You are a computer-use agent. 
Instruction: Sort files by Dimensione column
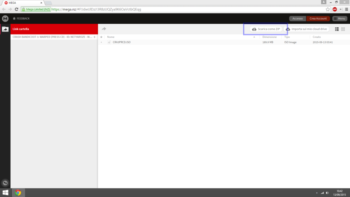point(269,37)
